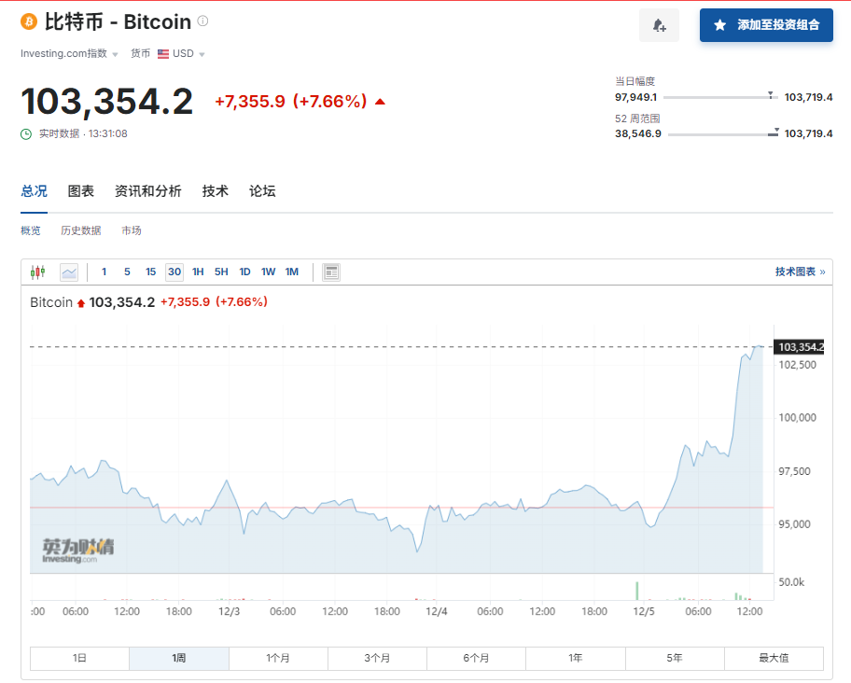Click the real-time data clock icon

[x=26, y=133]
